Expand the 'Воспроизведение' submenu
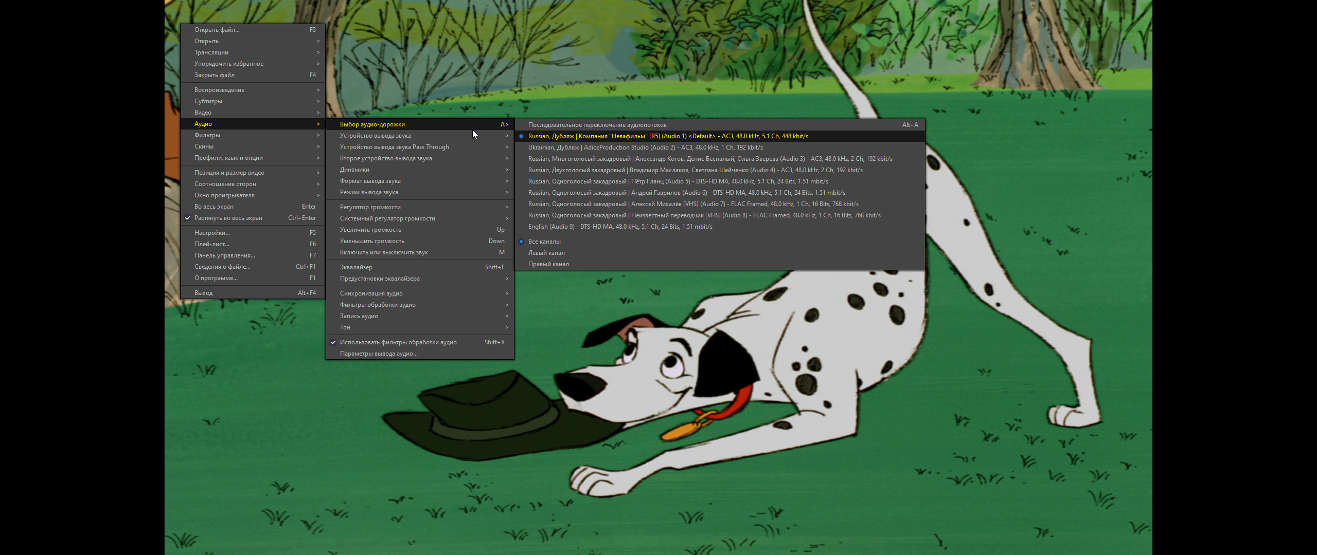Screen dimensions: 1317x555 tap(253, 90)
